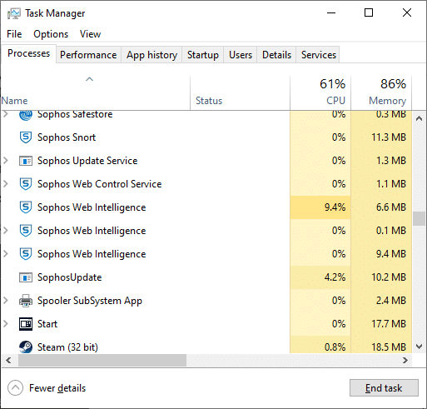Expand the Spooler SubSystem App group
427x409 pixels.
click(6, 301)
